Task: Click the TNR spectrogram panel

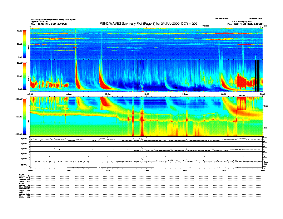Action: (x=147, y=117)
